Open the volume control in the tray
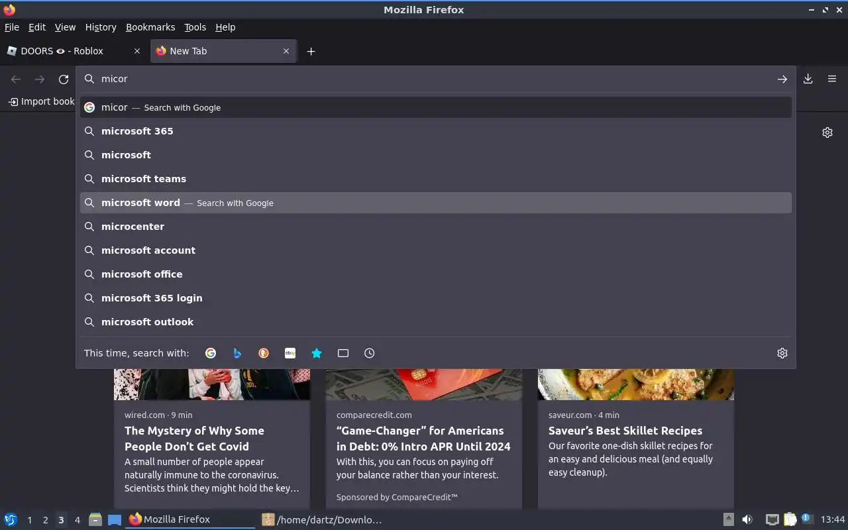Screen dimensions: 848x530 pos(747,519)
